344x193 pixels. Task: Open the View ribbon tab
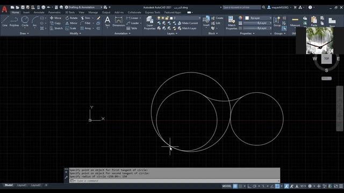point(81,12)
